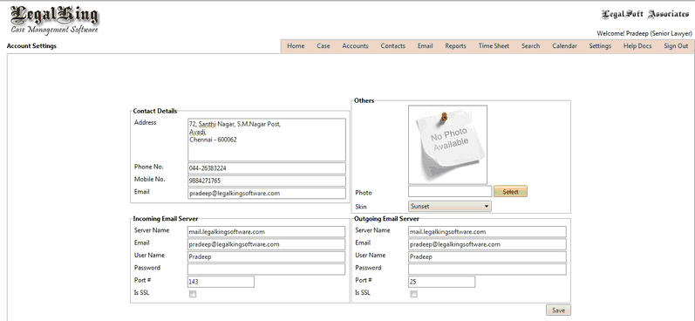Click Outgoing Email Server Password field
695x321 pixels.
pos(487,270)
